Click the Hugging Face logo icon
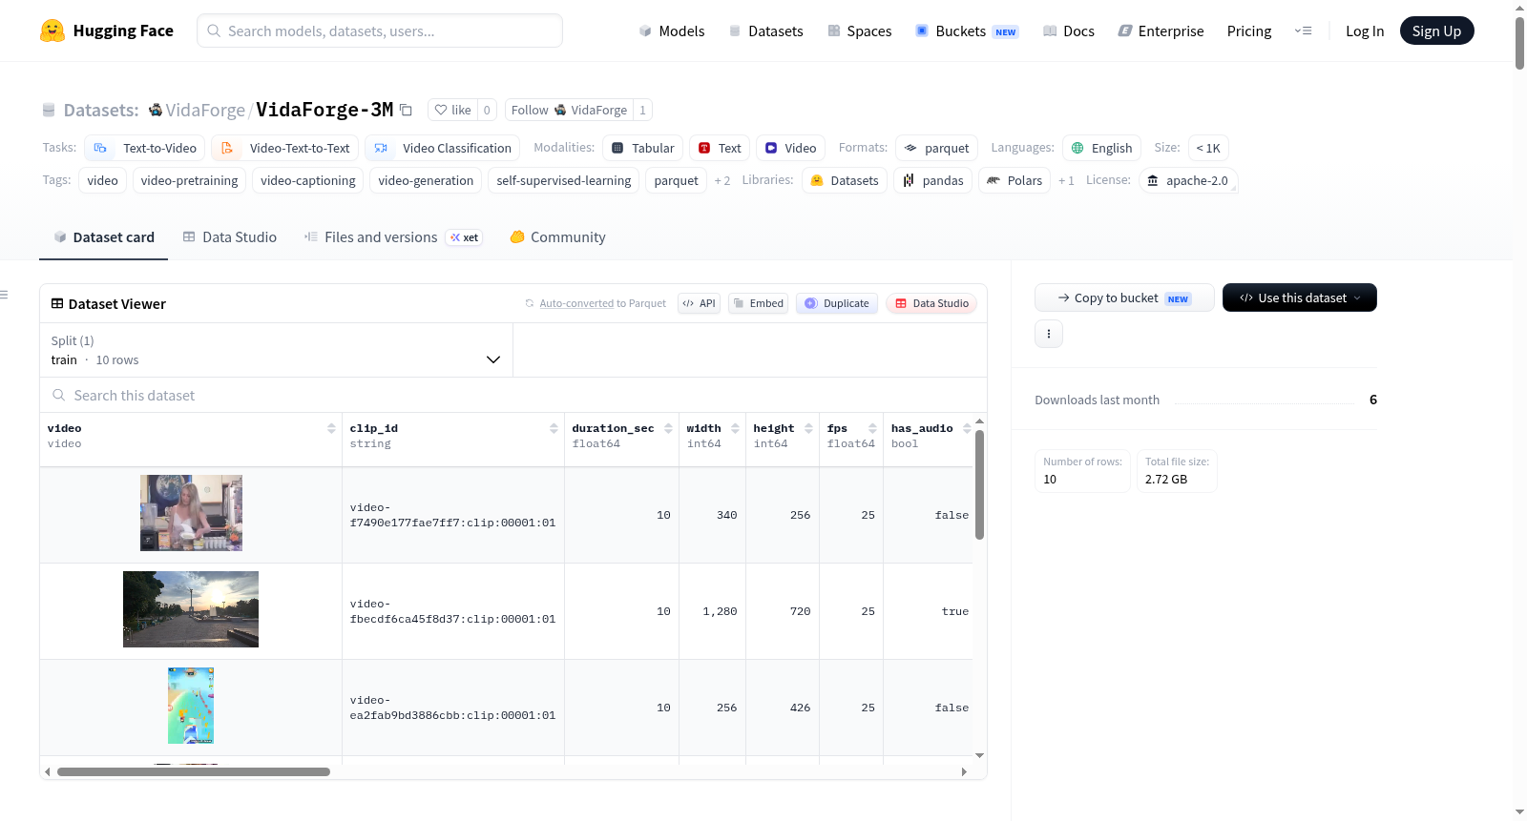 point(52,31)
